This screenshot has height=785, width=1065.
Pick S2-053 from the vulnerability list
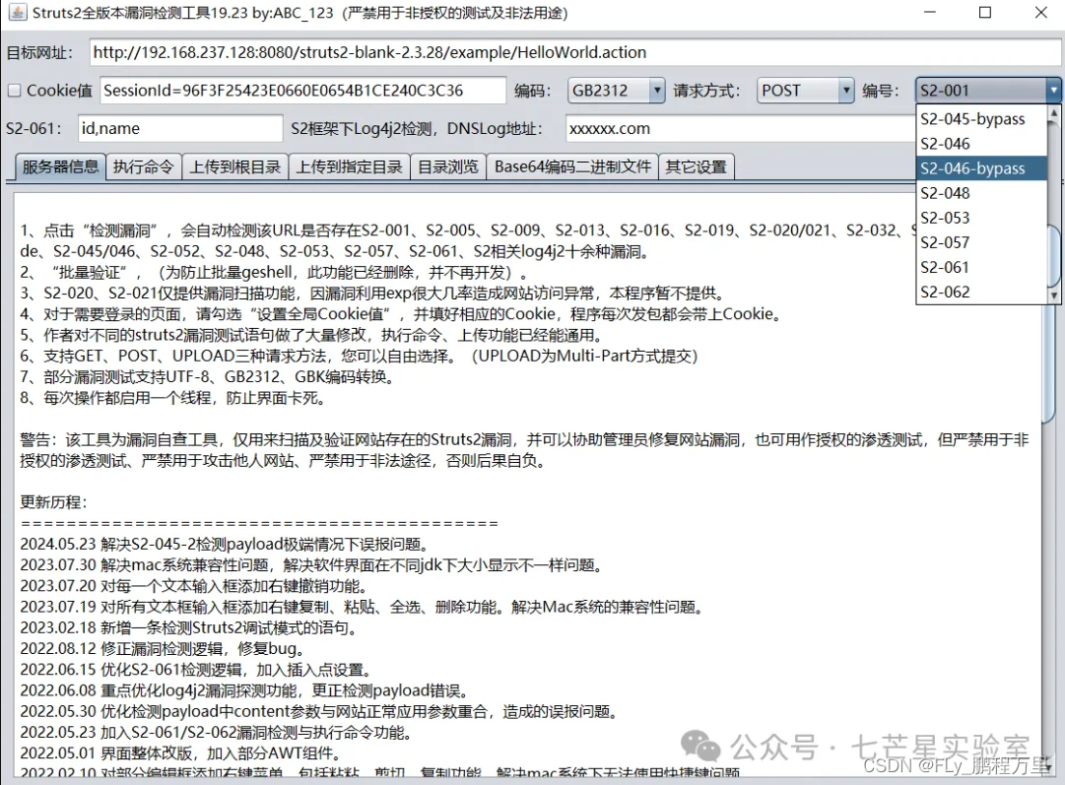coord(981,218)
